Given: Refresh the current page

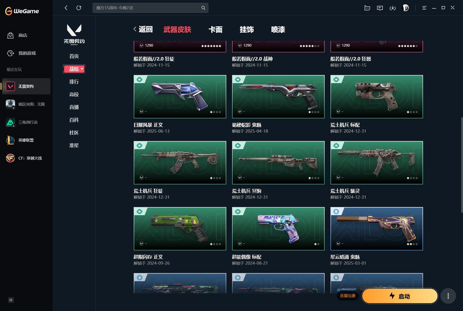Looking at the screenshot, I should (79, 8).
